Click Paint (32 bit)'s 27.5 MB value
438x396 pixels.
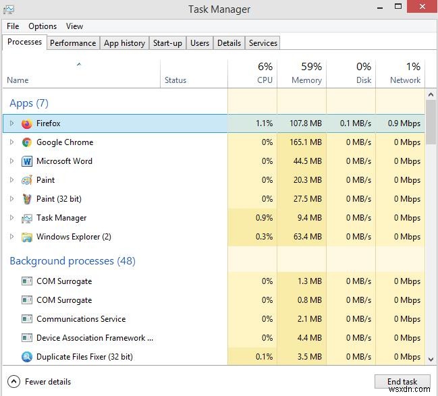click(x=308, y=199)
